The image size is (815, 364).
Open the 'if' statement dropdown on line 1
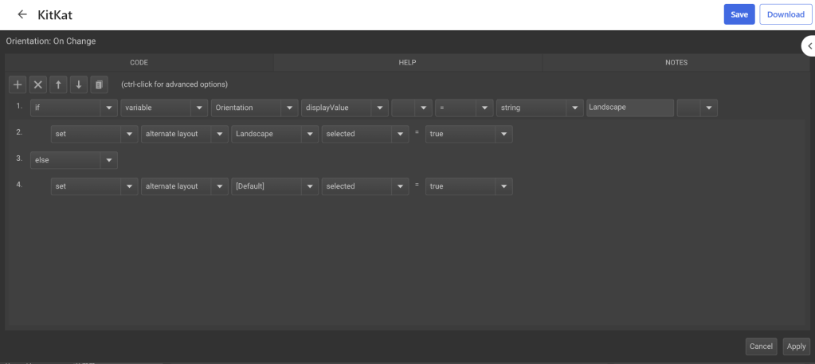click(x=73, y=108)
